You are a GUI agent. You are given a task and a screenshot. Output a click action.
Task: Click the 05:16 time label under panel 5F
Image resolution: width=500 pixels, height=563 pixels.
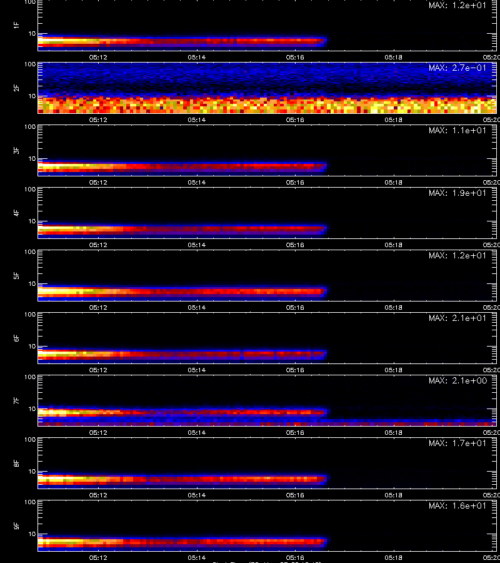(295, 307)
